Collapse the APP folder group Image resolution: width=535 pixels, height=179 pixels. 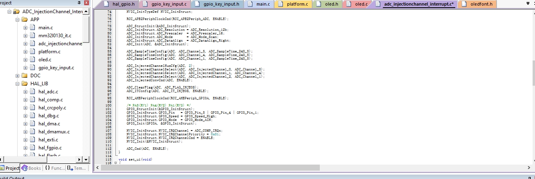(17, 20)
